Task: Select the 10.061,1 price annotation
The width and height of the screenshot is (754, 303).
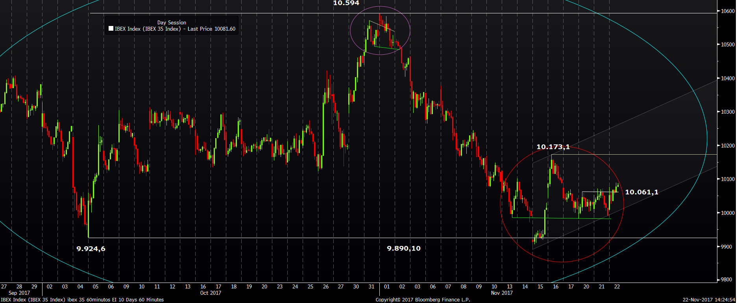Action: [x=641, y=192]
